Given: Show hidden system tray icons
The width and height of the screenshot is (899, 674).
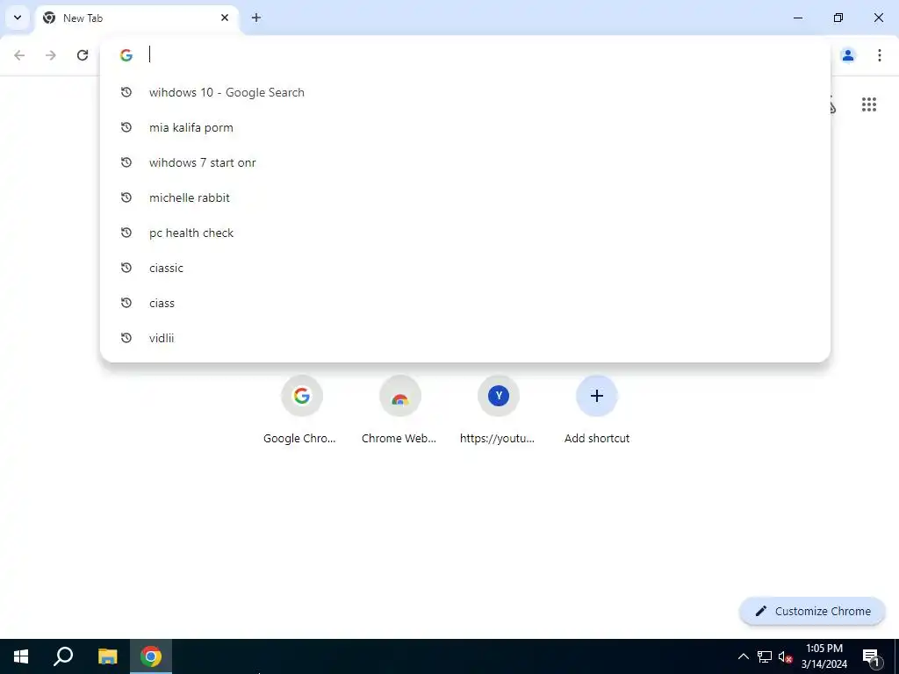Looking at the screenshot, I should tap(743, 656).
